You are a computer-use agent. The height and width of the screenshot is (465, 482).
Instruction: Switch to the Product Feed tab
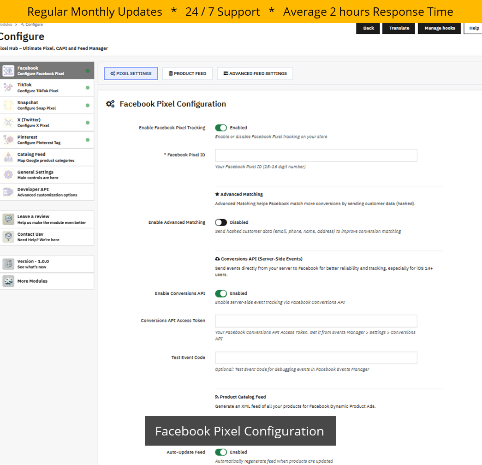tap(188, 73)
